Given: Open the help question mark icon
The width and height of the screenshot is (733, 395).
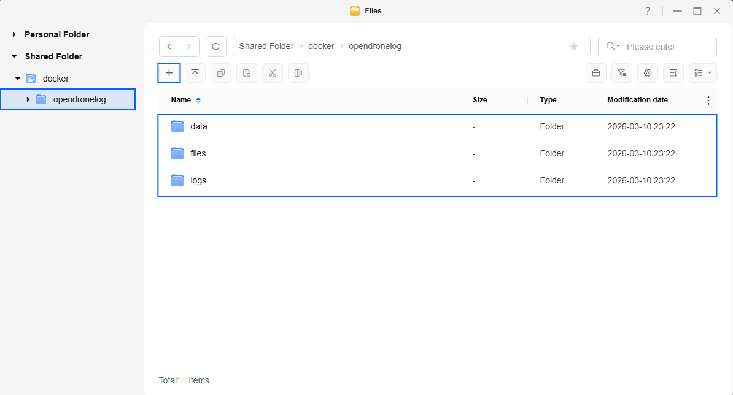Looking at the screenshot, I should coord(647,11).
